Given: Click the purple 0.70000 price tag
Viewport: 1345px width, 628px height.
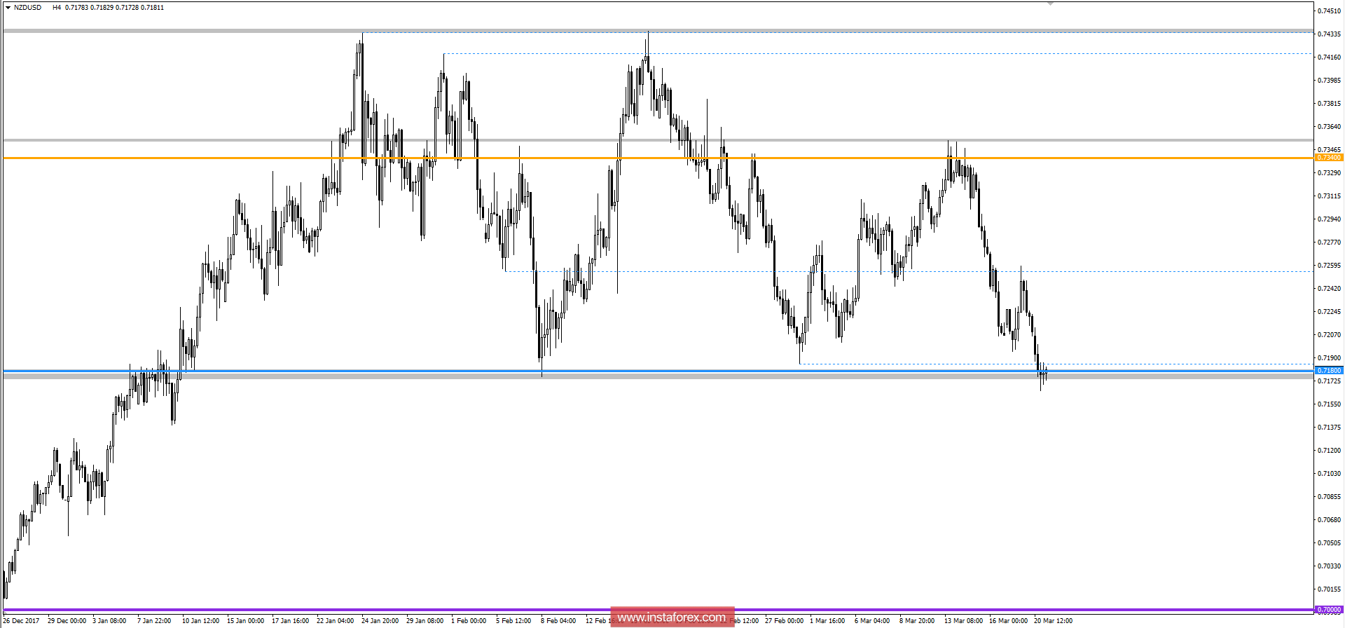Looking at the screenshot, I should 1328,610.
